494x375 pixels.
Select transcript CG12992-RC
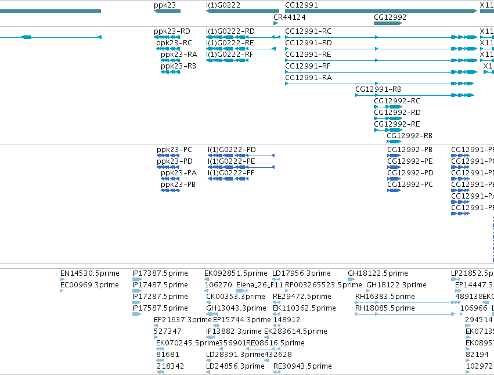pos(388,107)
